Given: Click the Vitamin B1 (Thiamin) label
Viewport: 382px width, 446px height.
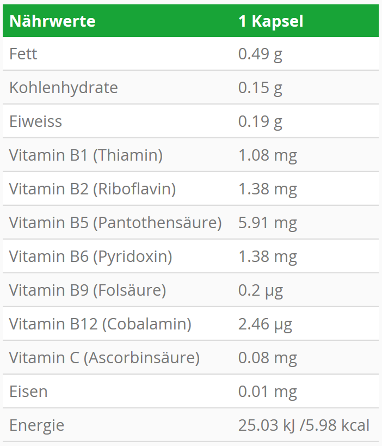Looking at the screenshot, I should [86, 155].
